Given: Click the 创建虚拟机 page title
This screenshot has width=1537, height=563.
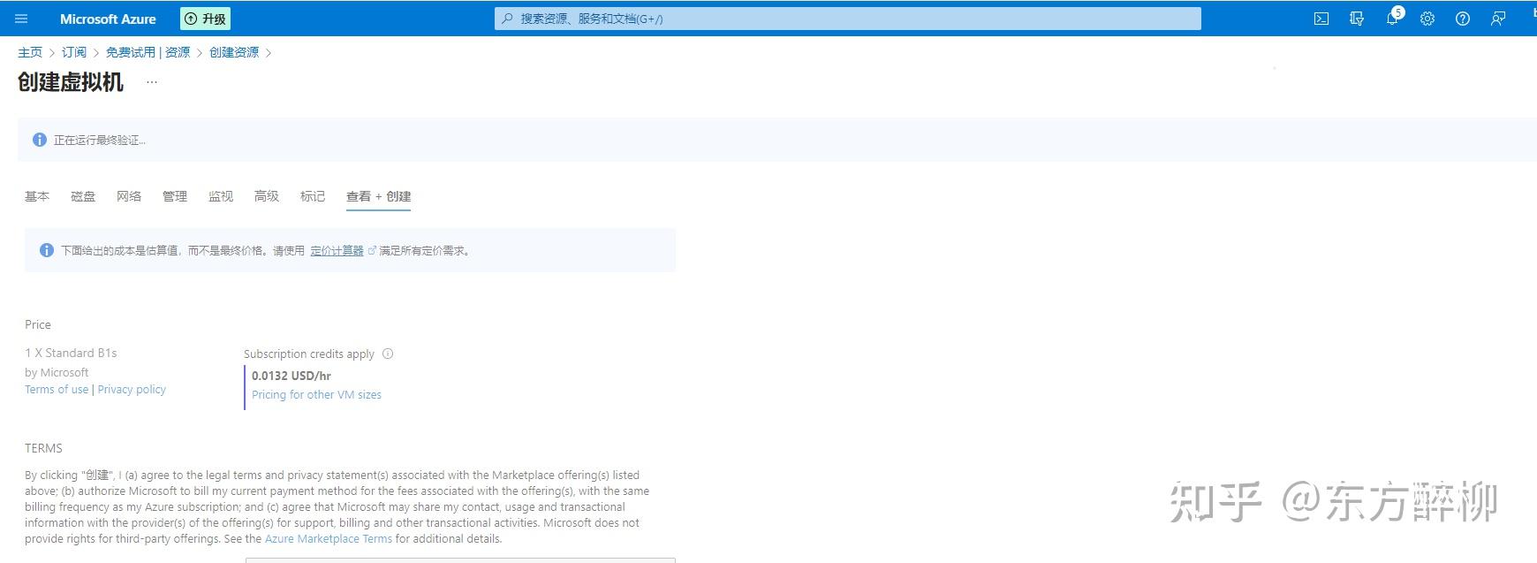Looking at the screenshot, I should [71, 82].
